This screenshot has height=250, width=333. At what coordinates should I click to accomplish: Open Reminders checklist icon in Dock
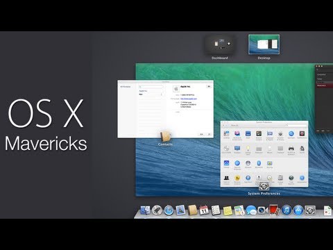point(216,210)
